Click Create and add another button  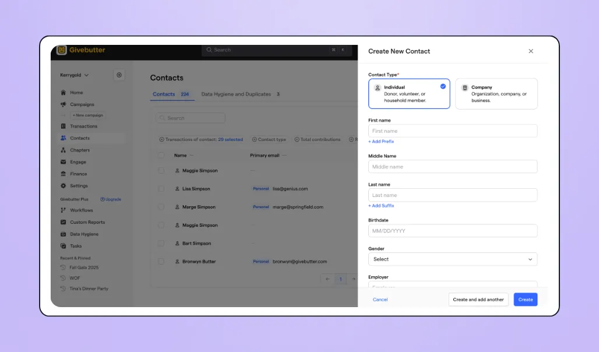(x=478, y=300)
